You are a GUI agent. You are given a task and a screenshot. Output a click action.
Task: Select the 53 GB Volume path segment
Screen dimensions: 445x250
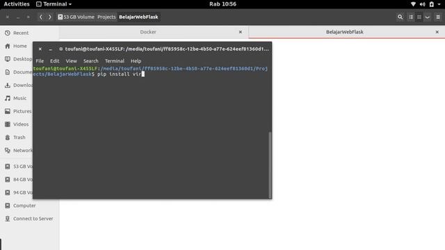point(76,17)
